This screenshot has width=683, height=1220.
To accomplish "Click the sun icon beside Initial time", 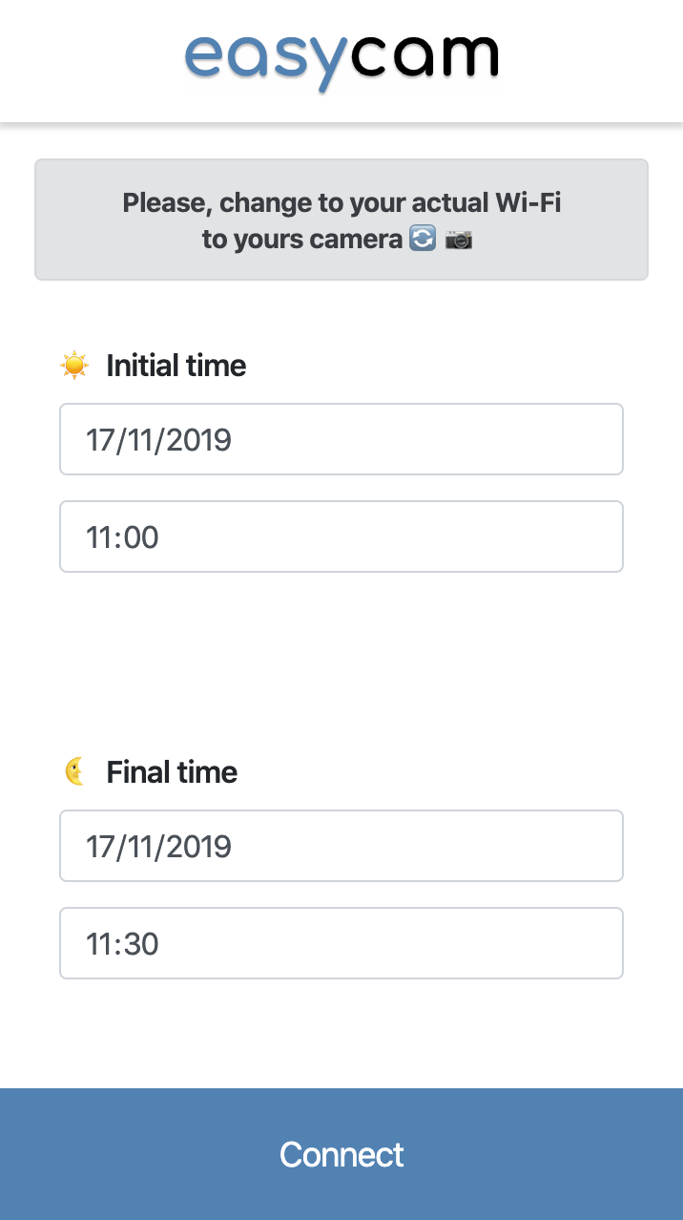I will 74,366.
